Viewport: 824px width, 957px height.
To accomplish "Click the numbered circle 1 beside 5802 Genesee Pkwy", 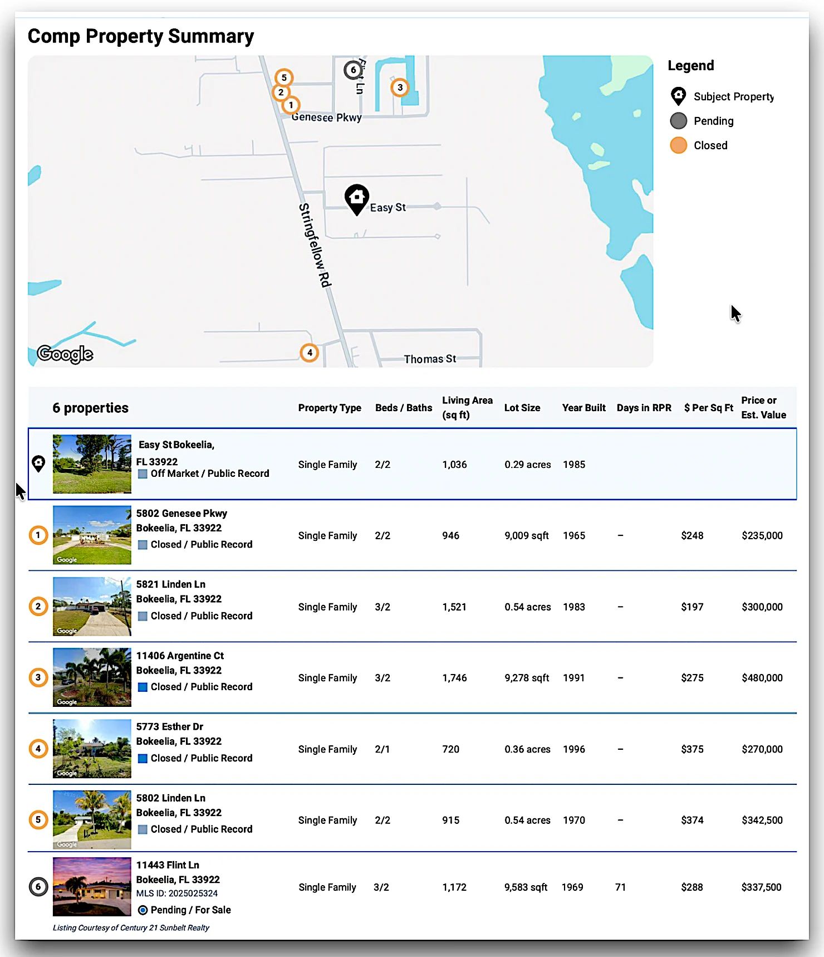I will (38, 535).
